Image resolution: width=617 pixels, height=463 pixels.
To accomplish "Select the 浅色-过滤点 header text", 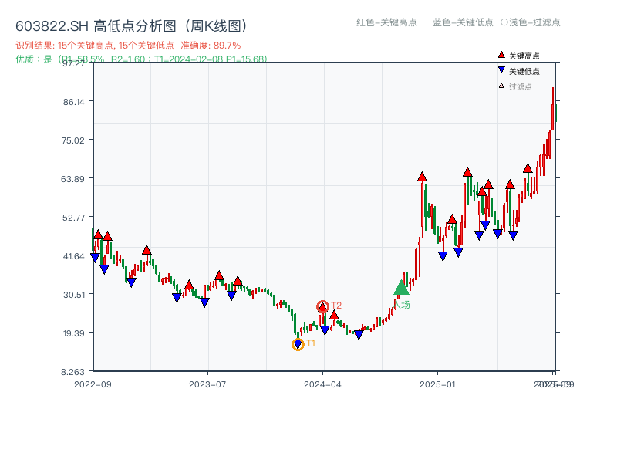I will click(x=534, y=22).
